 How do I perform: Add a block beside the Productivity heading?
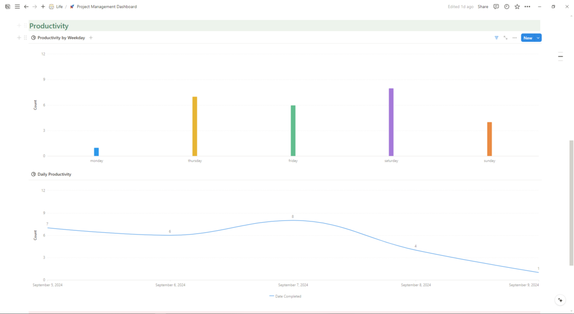tap(19, 26)
